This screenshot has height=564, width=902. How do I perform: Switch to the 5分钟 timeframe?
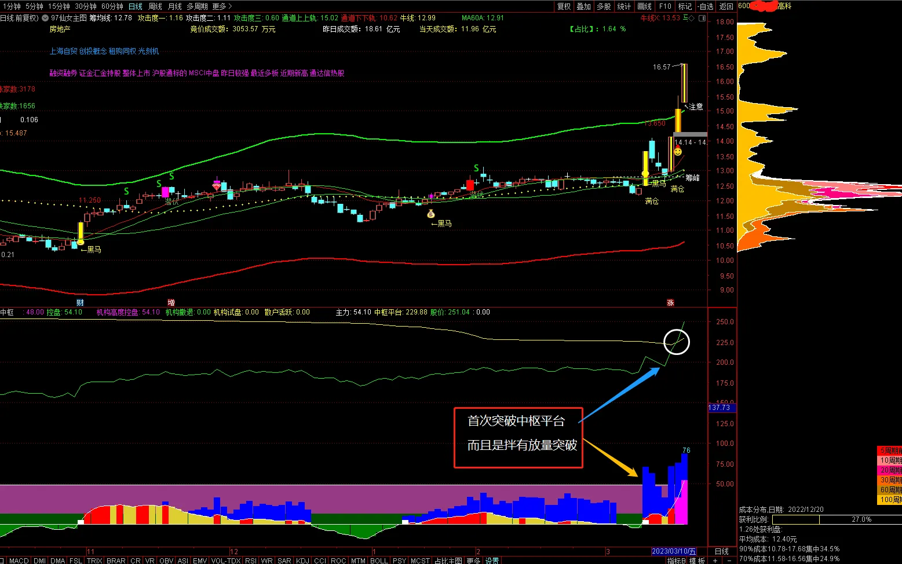tap(34, 6)
